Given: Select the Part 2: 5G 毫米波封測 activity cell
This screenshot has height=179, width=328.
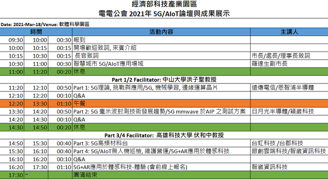Looking at the screenshot, I should coord(161,112).
